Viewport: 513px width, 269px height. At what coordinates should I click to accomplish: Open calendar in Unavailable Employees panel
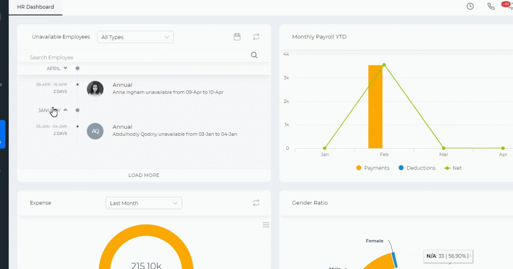(x=237, y=37)
